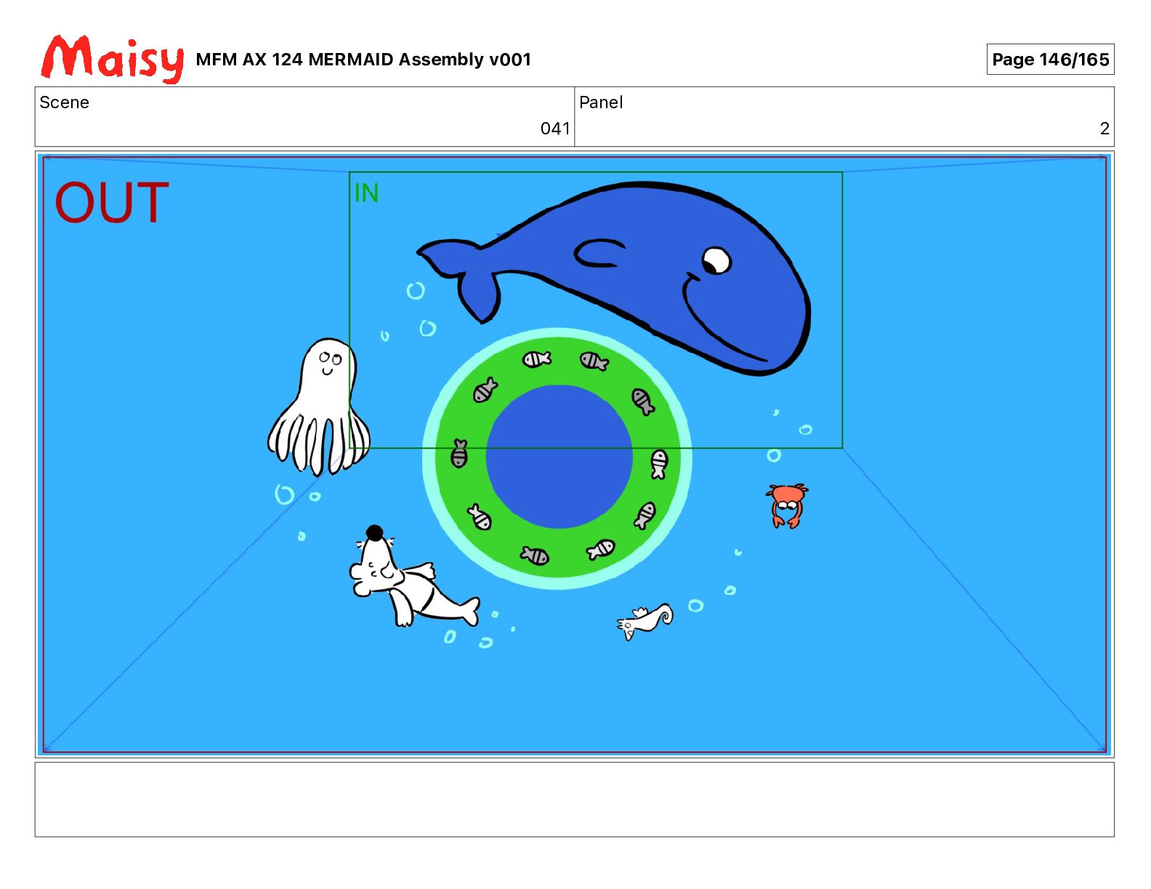Select the white seahorse character
Screen dimensions: 1151x889
tap(645, 621)
